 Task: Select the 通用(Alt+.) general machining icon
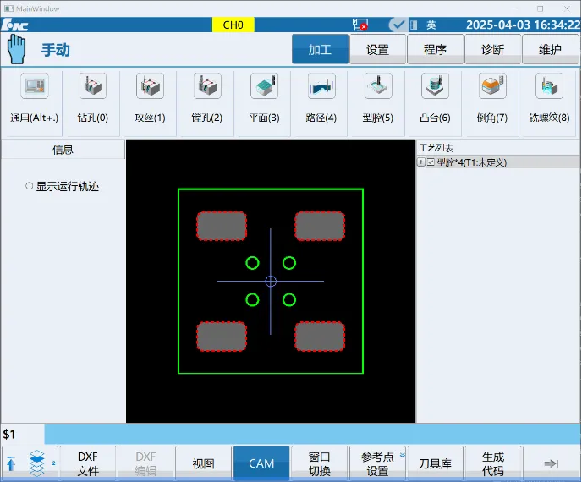35,86
